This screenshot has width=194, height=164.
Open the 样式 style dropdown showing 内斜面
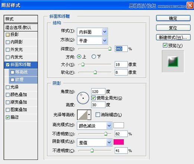point(92,32)
